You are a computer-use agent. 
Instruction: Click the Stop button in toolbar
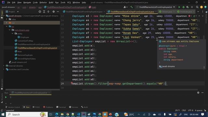tap(192, 7)
